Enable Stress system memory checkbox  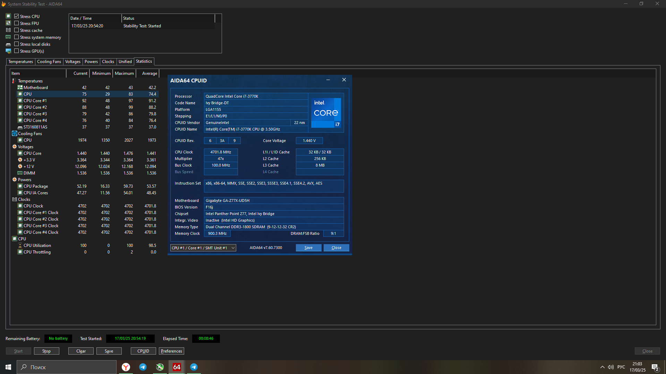pyautogui.click(x=16, y=37)
